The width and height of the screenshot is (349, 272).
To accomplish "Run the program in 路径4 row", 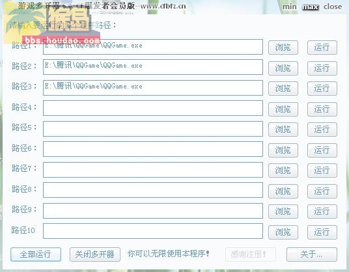I will tap(322, 109).
